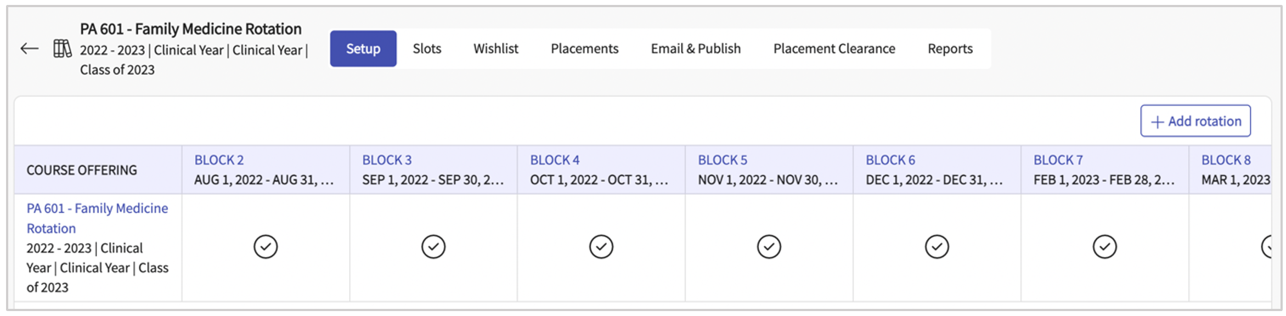Toggle the Block 3 checkmark circle
1286x316 pixels.
433,247
